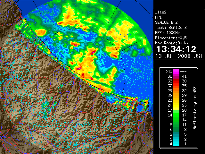Viewport: 205px width, 154px height.
Task: Click the '---' legend label
Action: click(x=183, y=72)
